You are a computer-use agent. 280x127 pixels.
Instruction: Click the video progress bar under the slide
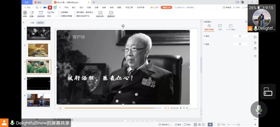pos(109,108)
